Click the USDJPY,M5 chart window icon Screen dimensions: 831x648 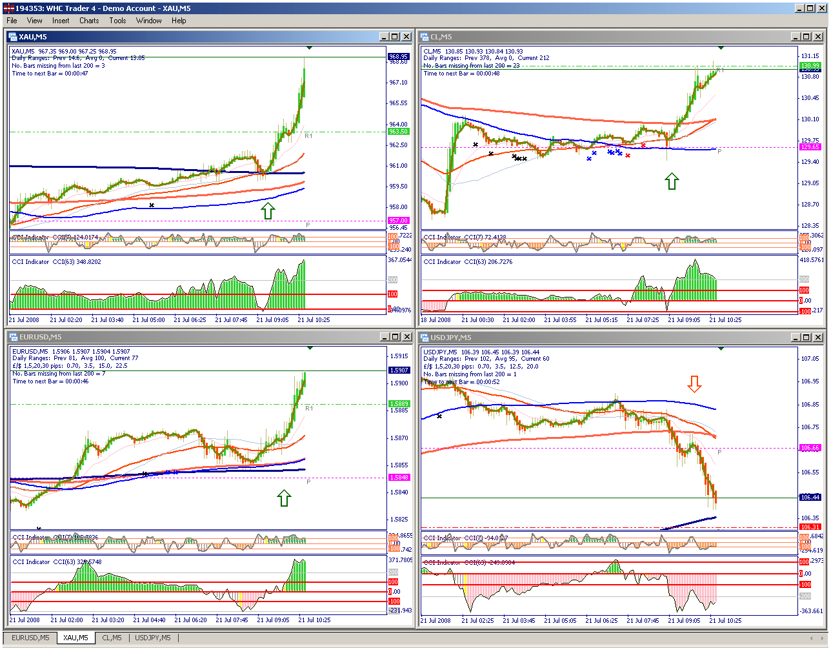425,338
